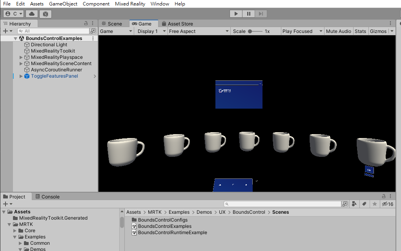Click the cloud services icon
This screenshot has width=401, height=251.
[x=32, y=14]
